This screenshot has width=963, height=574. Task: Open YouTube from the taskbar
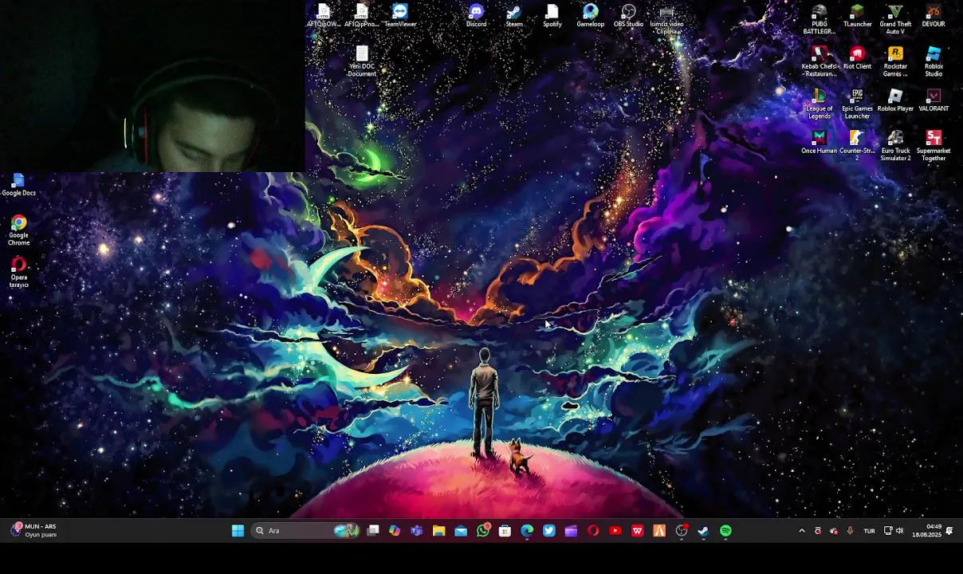tap(615, 531)
